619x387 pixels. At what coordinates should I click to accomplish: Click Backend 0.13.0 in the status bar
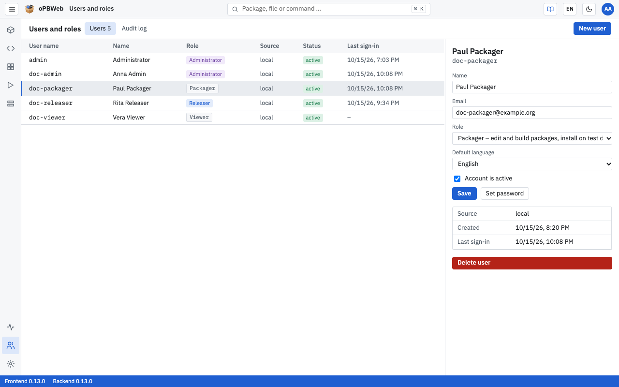tap(73, 381)
